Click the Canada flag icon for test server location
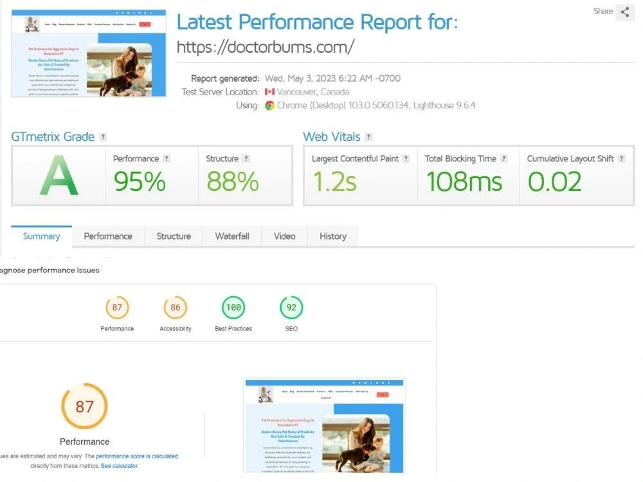643x482 pixels. (x=269, y=91)
